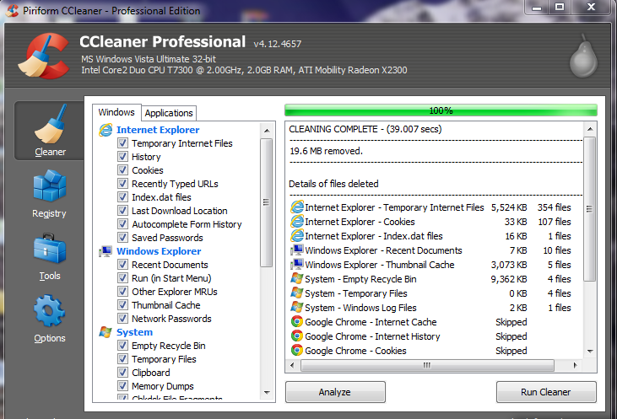Toggle the Clipboard checkbox
617x419 pixels.
pos(122,373)
